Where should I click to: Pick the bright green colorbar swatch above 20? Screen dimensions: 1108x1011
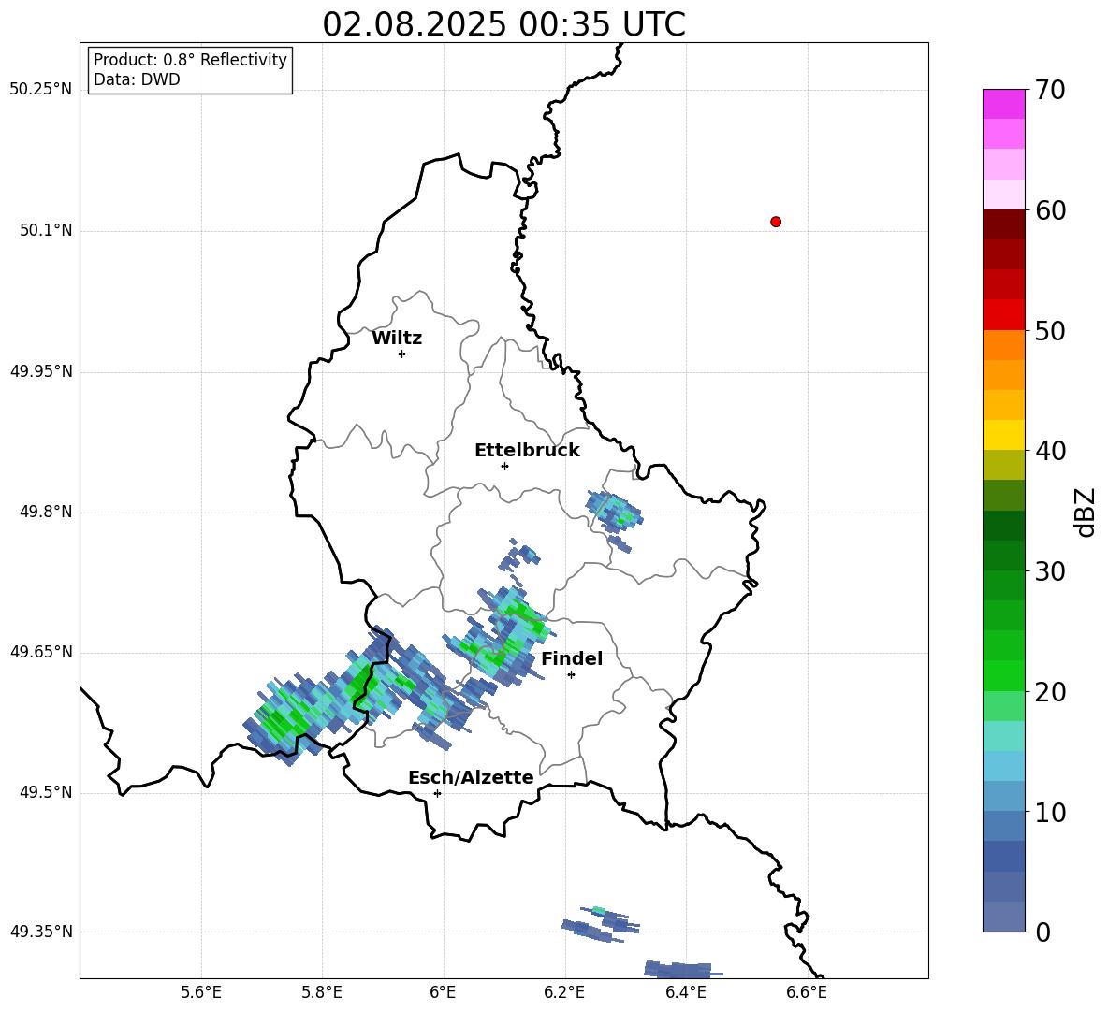click(x=1004, y=675)
